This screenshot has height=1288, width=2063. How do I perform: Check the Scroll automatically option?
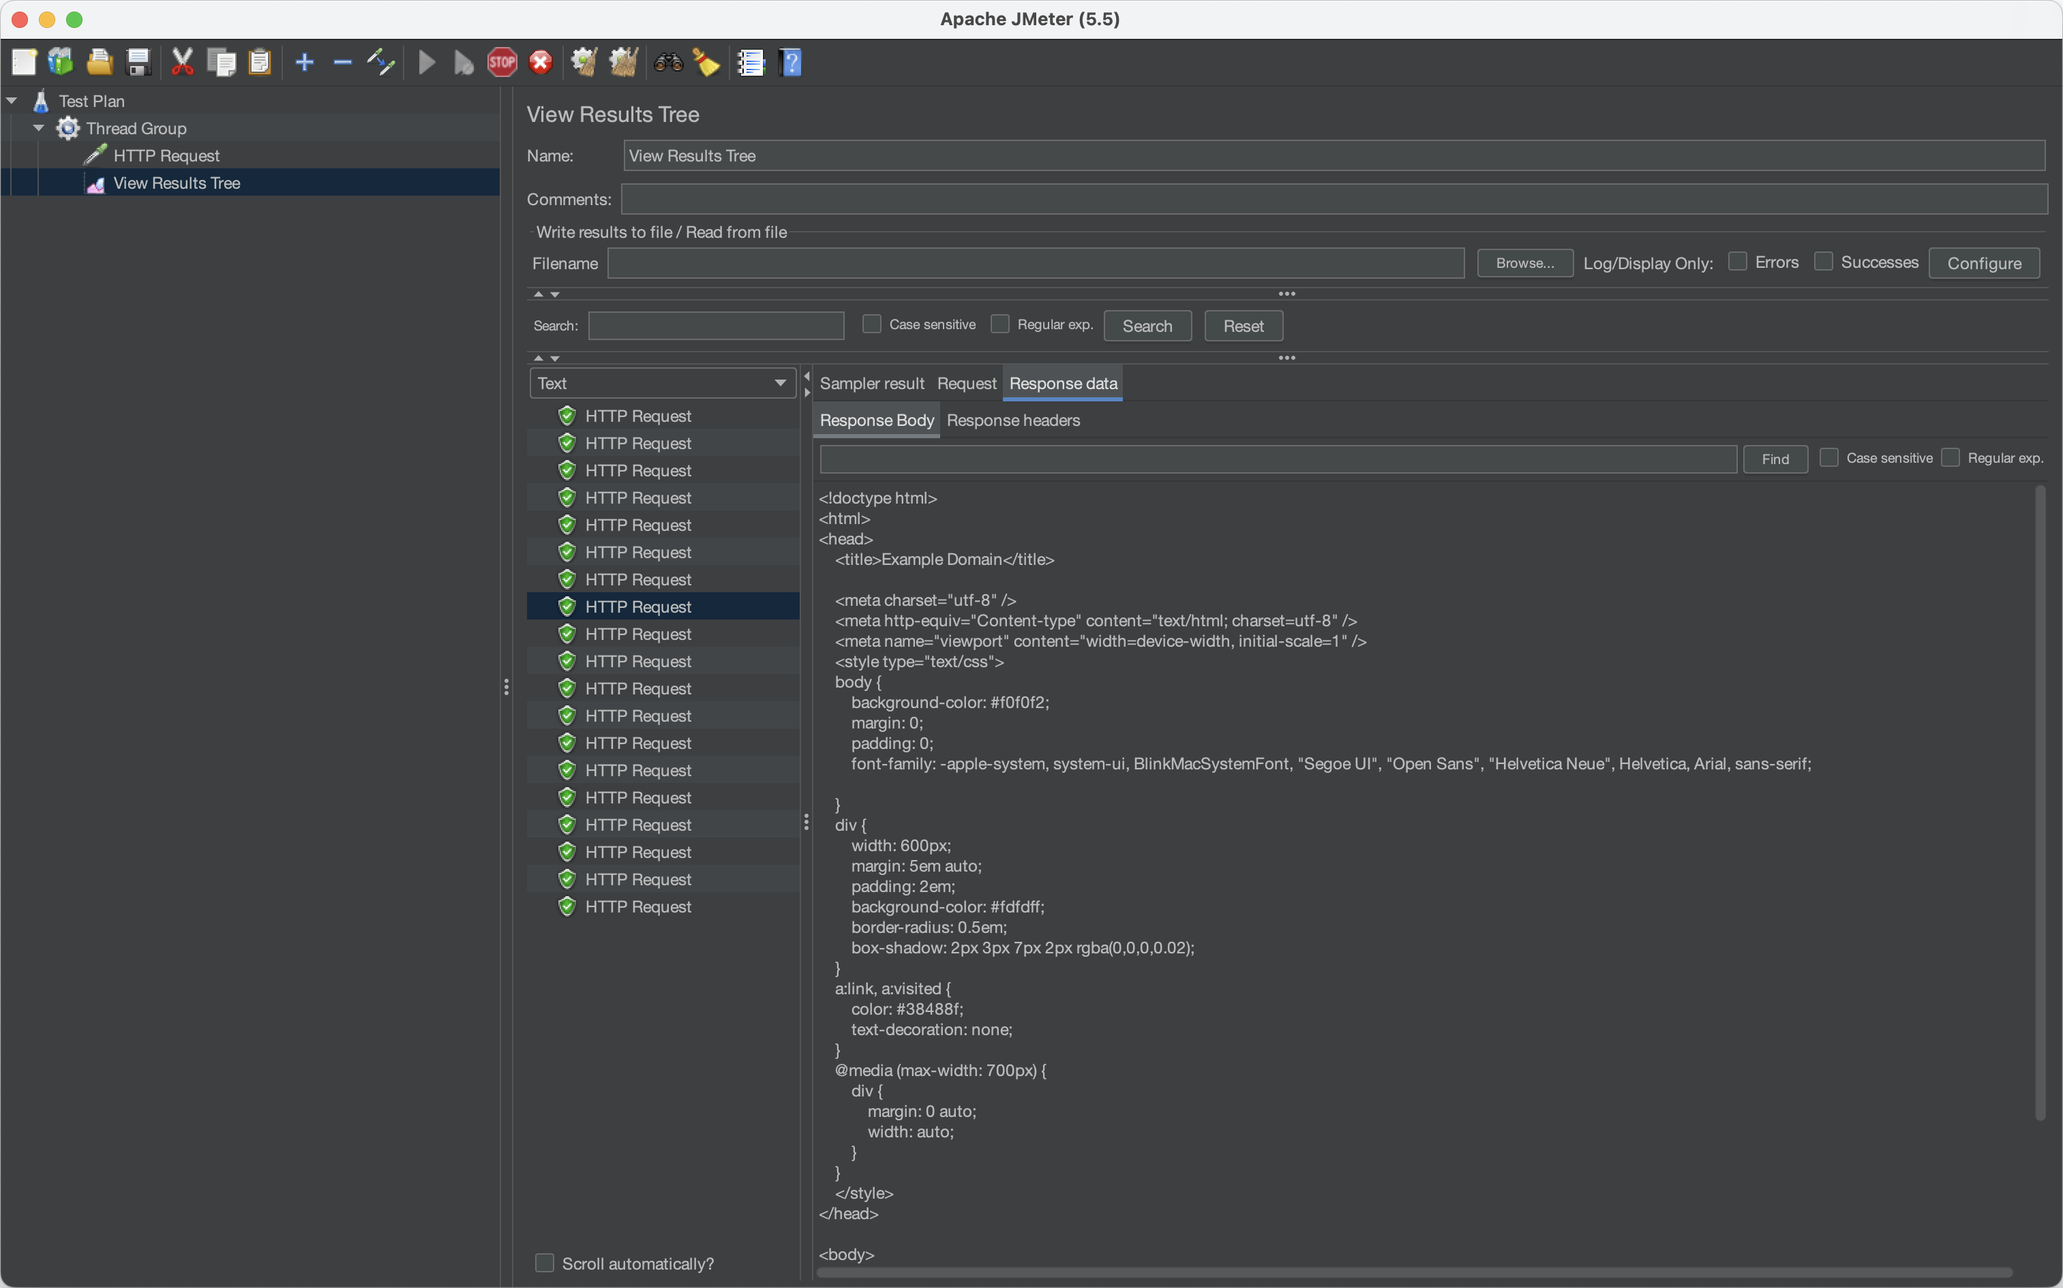pos(545,1262)
